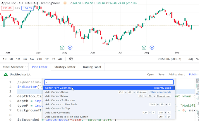Choose Add Cursor Above command
This screenshot has height=121, width=199.
109,92
